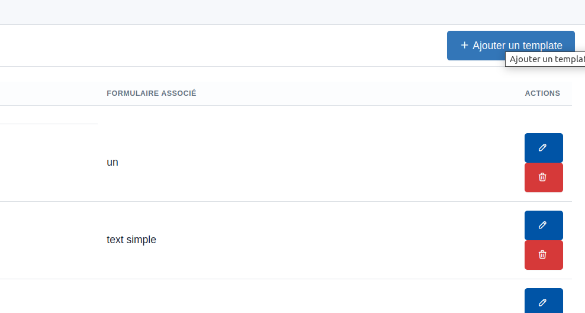585x313 pixels.
Task: Delete the template linked to form "un"
Action: [543, 178]
